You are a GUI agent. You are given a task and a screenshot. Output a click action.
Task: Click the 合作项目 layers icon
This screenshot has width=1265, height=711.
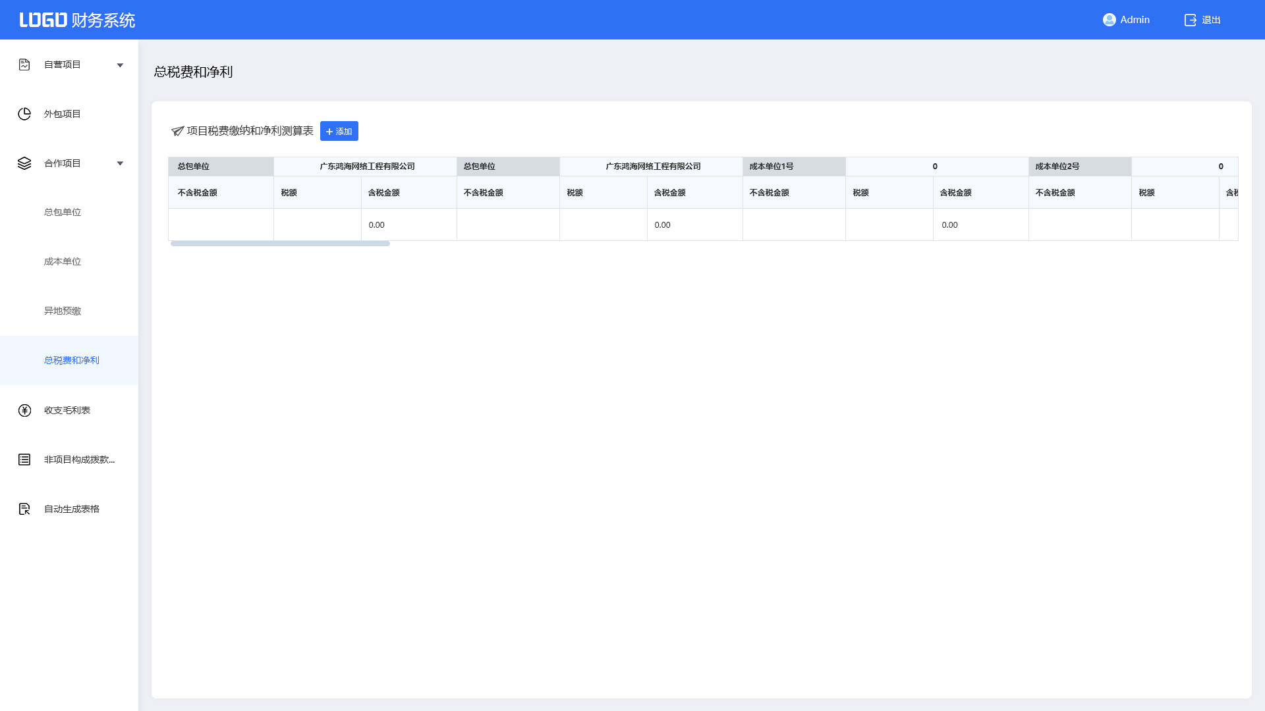24,163
